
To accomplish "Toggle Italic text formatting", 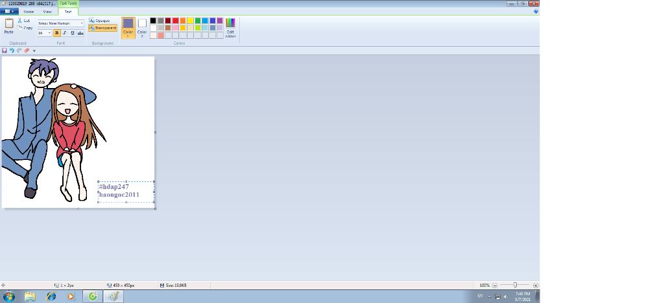I will click(65, 33).
